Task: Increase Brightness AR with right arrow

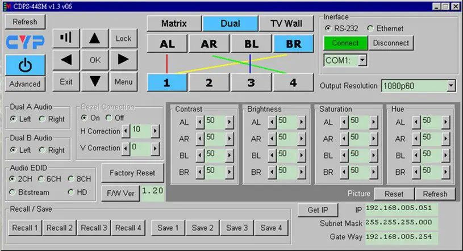Action: (x=302, y=139)
